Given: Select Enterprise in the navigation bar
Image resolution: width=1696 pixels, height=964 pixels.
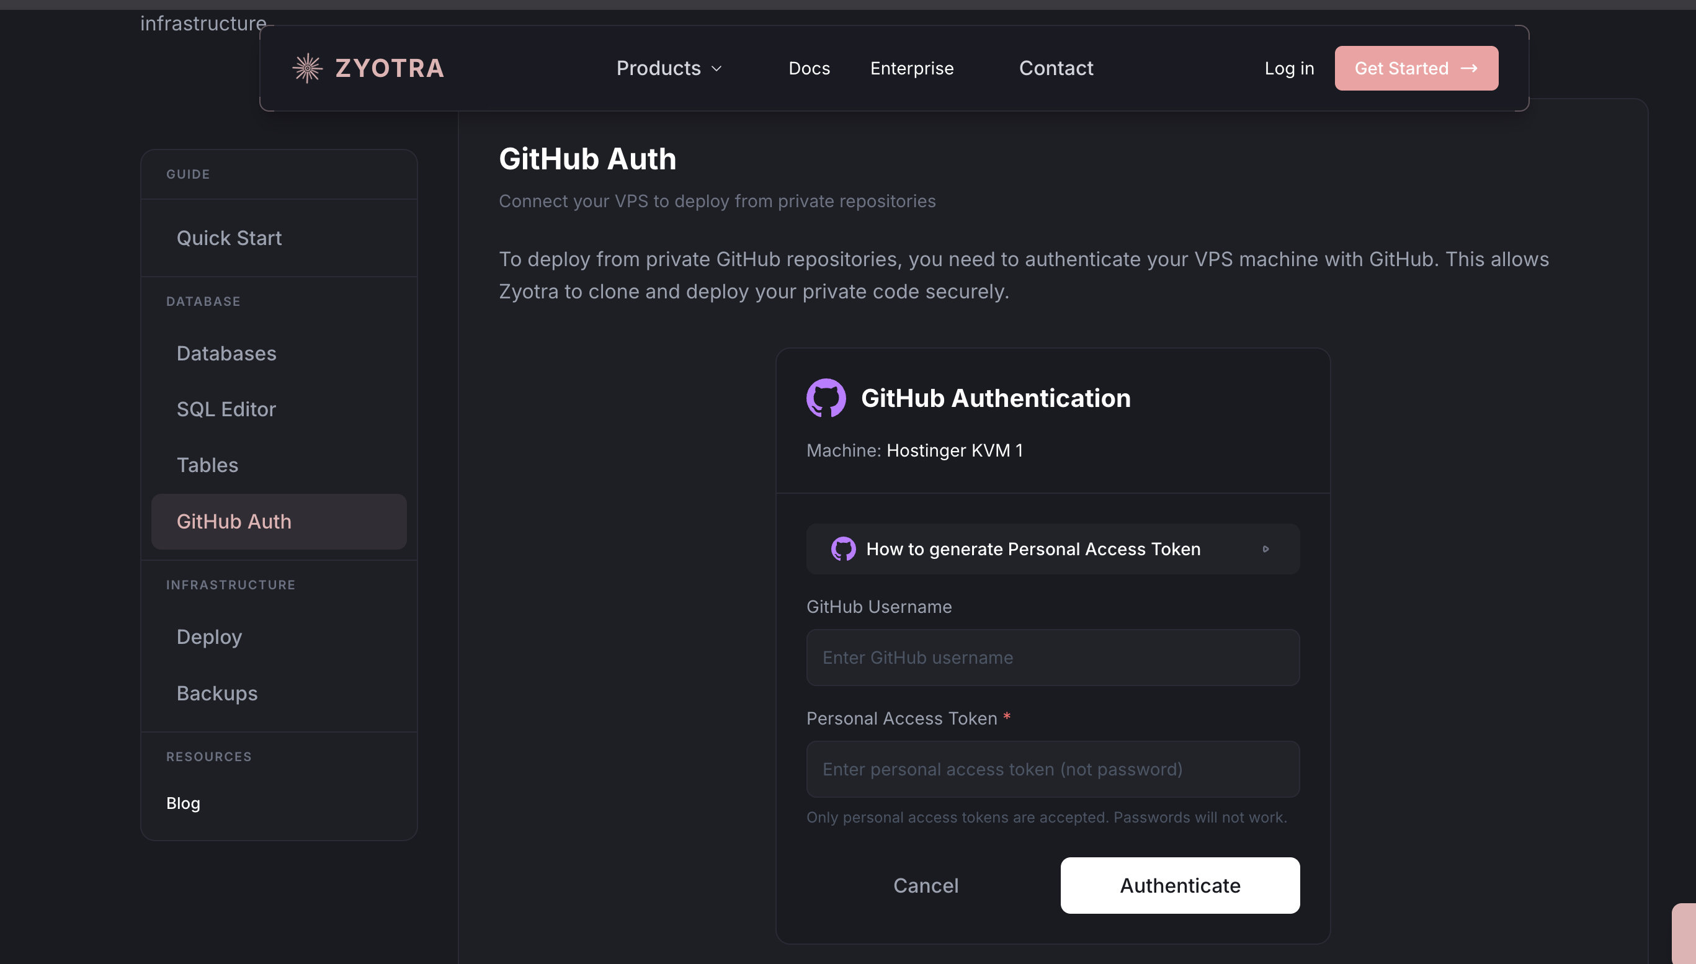Looking at the screenshot, I should 911,68.
